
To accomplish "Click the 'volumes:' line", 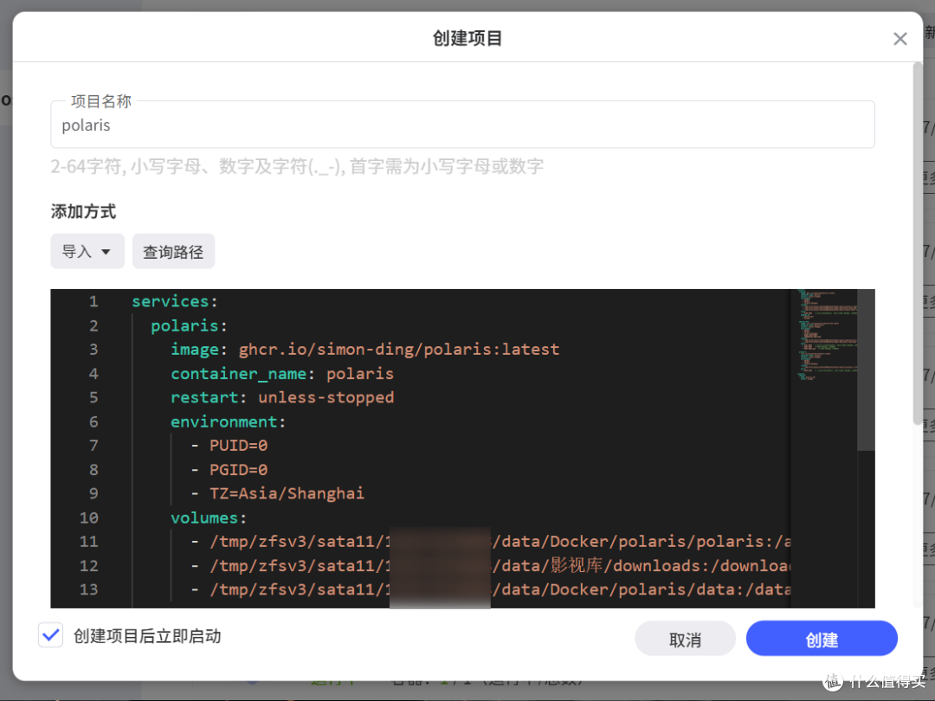I will [x=209, y=518].
